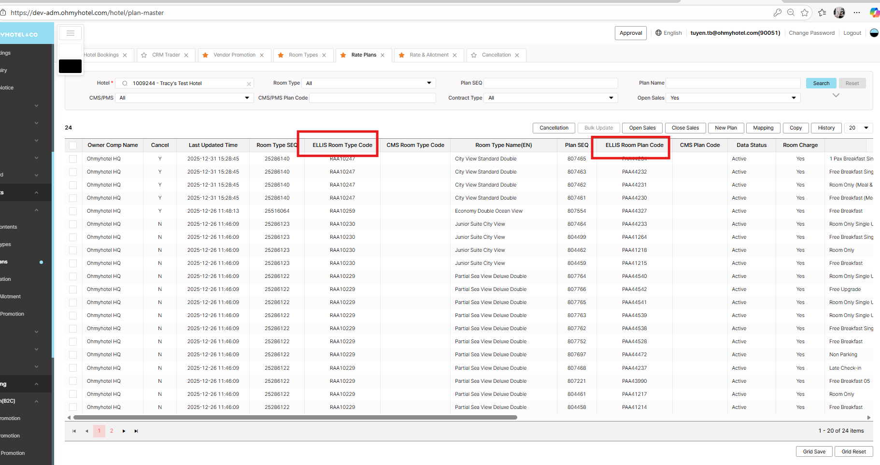The image size is (880, 465).
Task: Select checkbox for plan SEQ 807554 row
Action: [x=73, y=211]
